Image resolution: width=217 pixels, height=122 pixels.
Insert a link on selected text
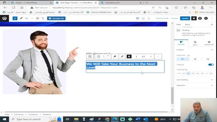pyautogui.click(x=143, y=57)
